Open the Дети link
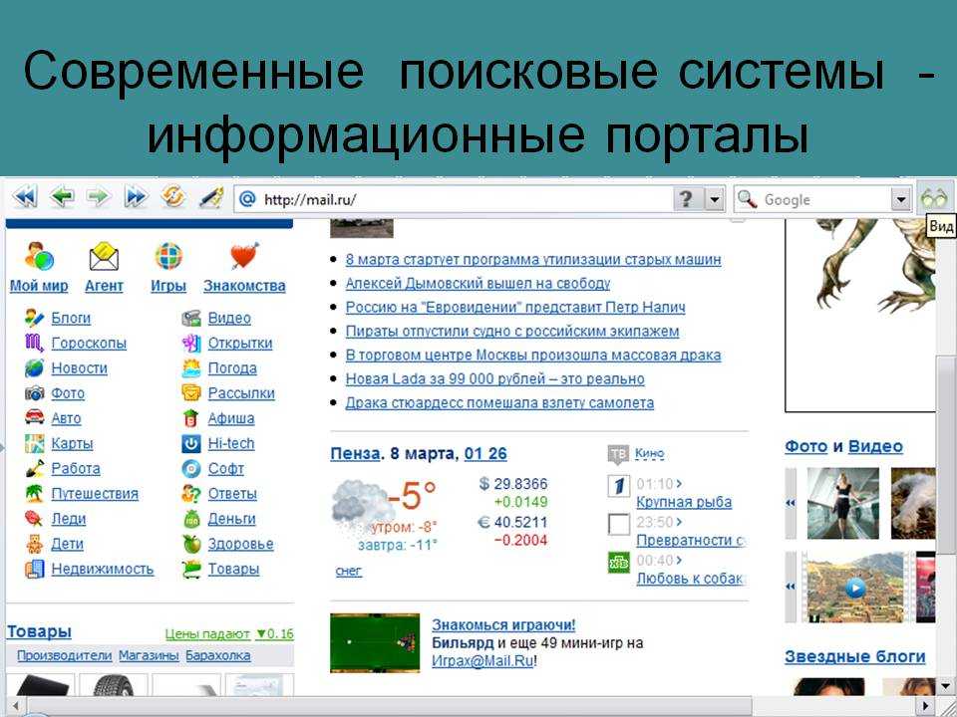957x717 pixels. pos(67,544)
